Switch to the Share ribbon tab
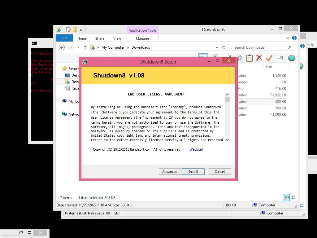 click(100, 38)
